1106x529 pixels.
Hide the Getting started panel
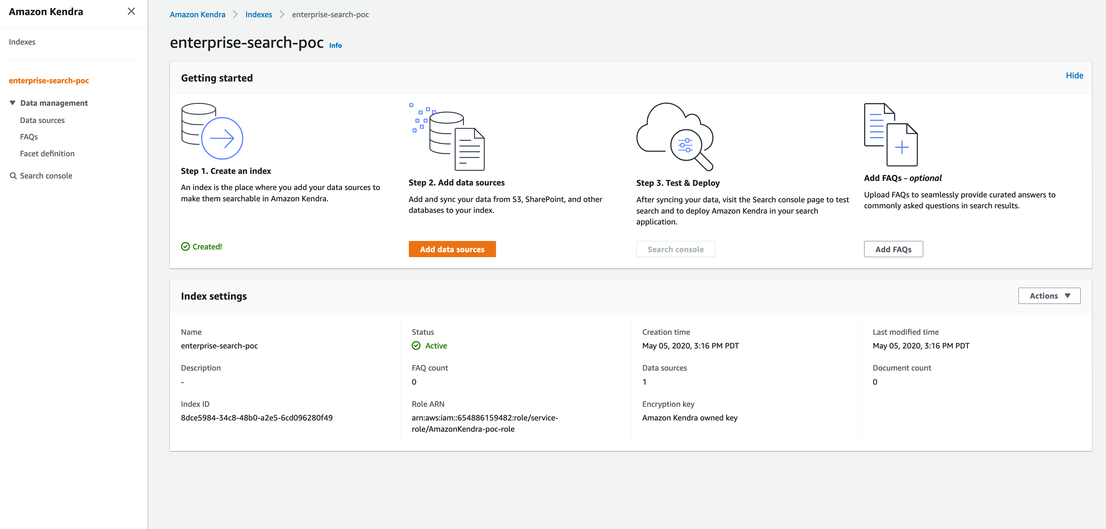click(x=1074, y=75)
